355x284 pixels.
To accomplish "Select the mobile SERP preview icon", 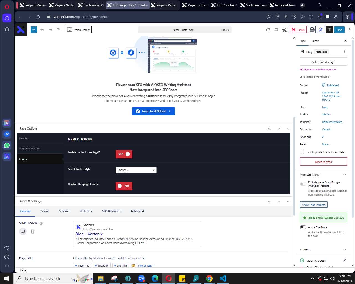I will point(32,231).
